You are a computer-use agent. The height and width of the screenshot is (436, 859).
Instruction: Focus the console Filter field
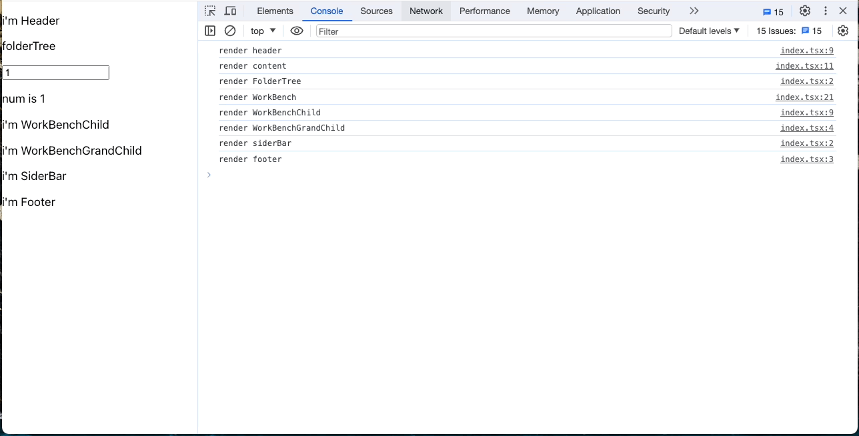pyautogui.click(x=494, y=31)
